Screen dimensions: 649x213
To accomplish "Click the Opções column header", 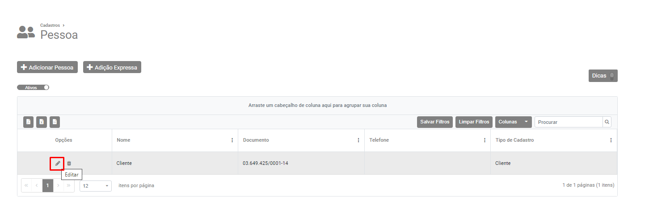I will (63, 140).
